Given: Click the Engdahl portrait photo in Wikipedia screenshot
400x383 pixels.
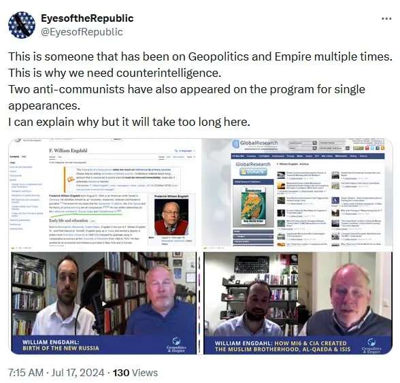Looking at the screenshot, I should 171,217.
